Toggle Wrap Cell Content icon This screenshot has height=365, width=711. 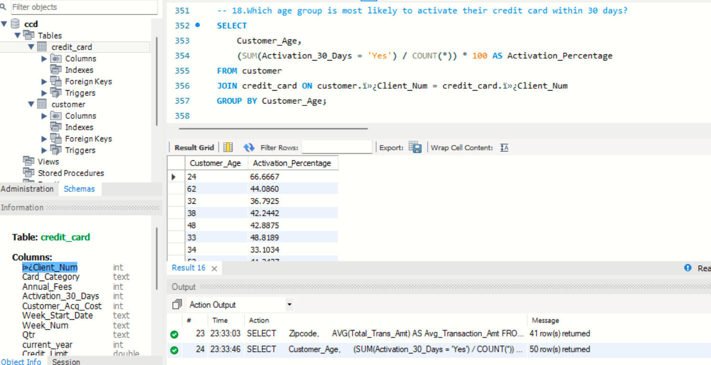point(504,148)
